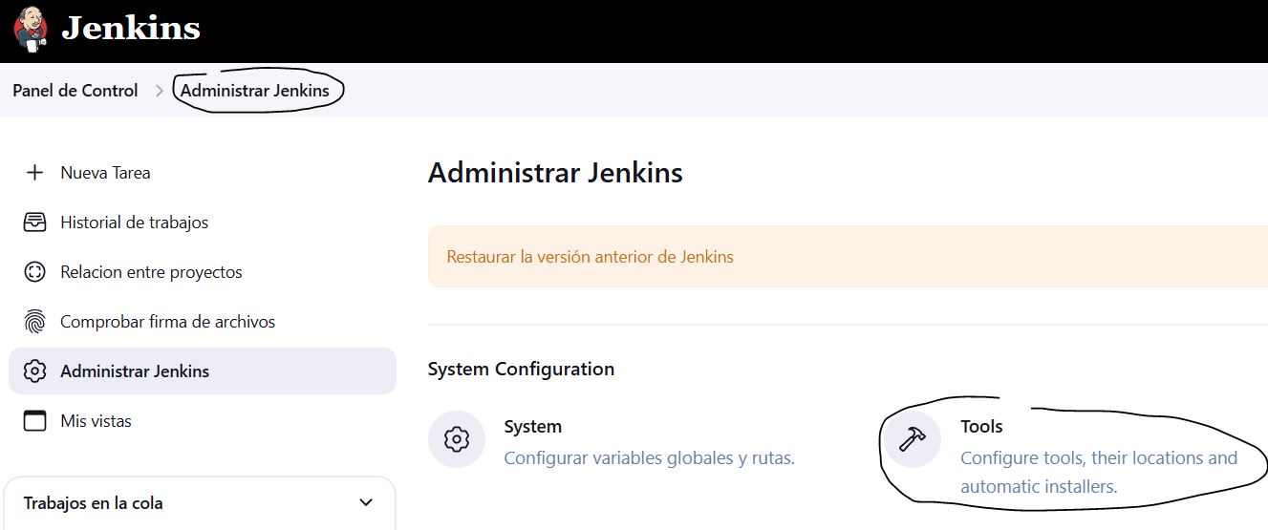This screenshot has width=1268, height=530.
Task: Click the gear icon beside Administrar Jenkins sidebar item
Action: click(x=34, y=371)
